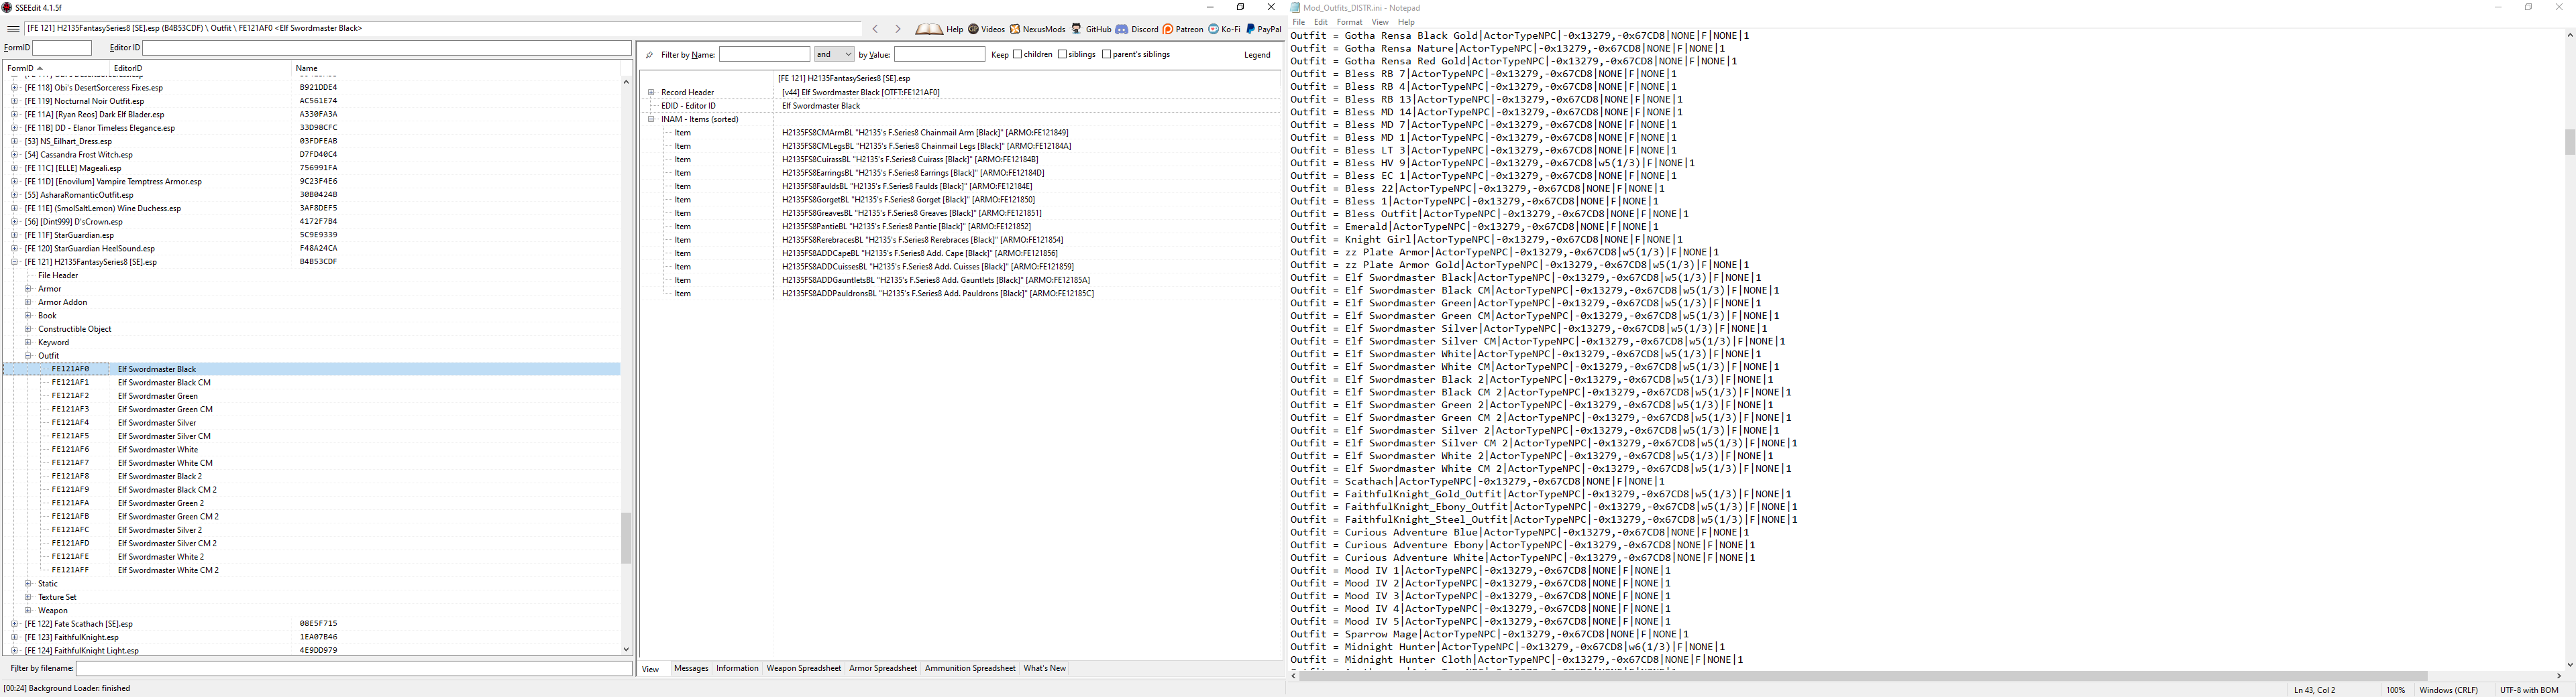Select the Elf Swordmaster White CM 2 outfit

(x=169, y=570)
